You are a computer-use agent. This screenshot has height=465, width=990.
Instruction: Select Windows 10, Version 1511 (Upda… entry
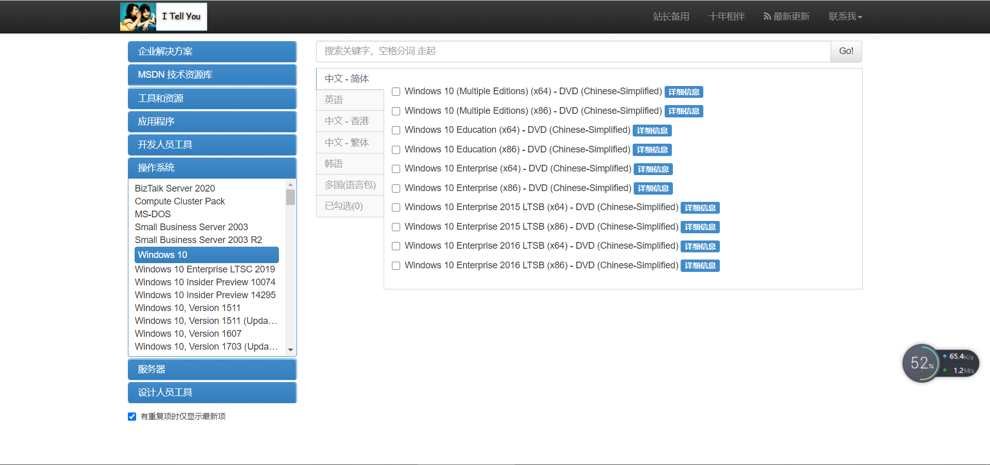coord(206,321)
